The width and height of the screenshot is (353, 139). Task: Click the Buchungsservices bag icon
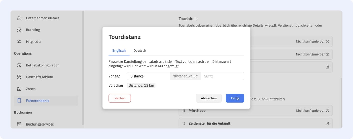[x=19, y=124]
